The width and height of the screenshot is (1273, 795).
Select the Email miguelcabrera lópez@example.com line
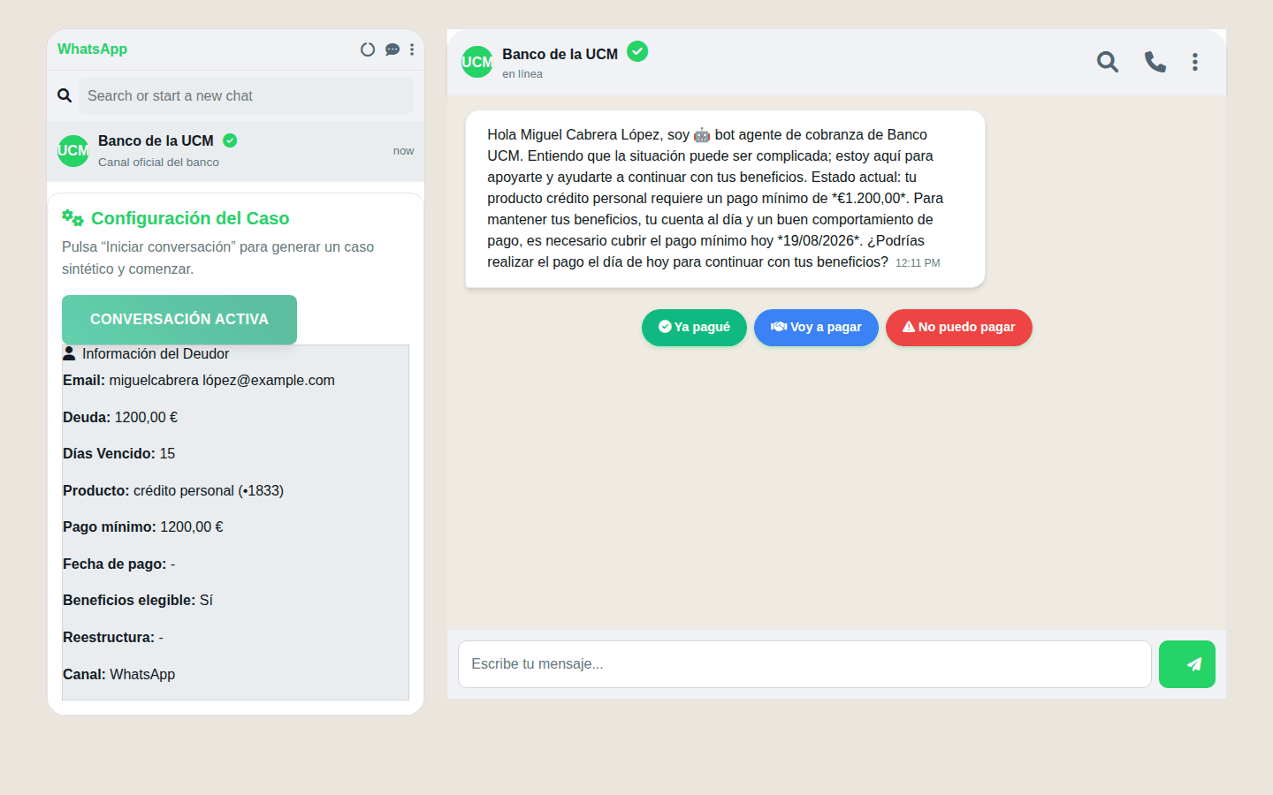tap(199, 381)
